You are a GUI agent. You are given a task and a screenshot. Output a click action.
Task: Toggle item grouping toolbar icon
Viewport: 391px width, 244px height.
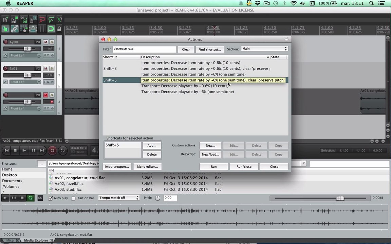coord(15,29)
